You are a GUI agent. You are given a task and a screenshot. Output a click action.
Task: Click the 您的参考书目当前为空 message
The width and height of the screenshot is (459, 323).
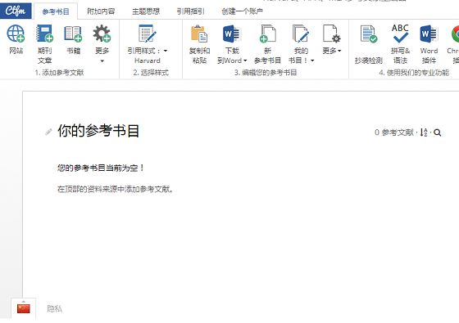[101, 168]
